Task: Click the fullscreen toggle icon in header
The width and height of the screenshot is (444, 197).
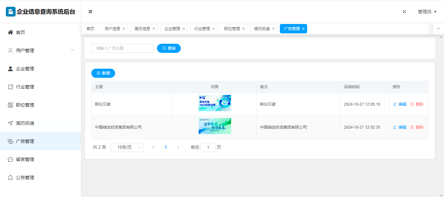Action: [404, 12]
